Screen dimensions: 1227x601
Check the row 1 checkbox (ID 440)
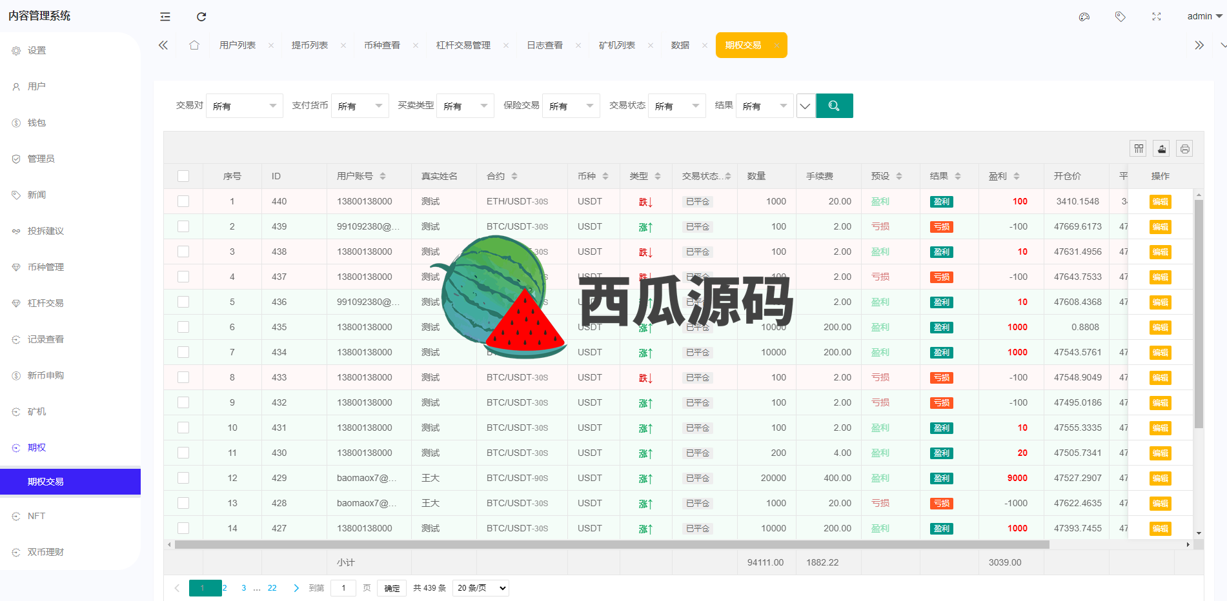[183, 201]
